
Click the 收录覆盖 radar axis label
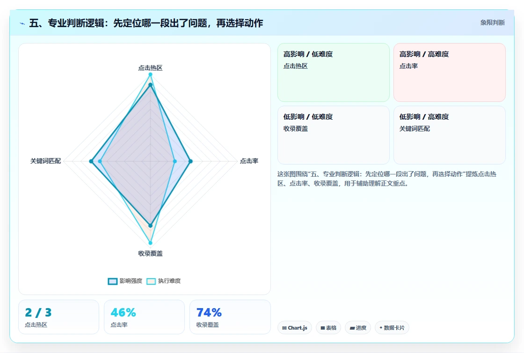coord(150,253)
